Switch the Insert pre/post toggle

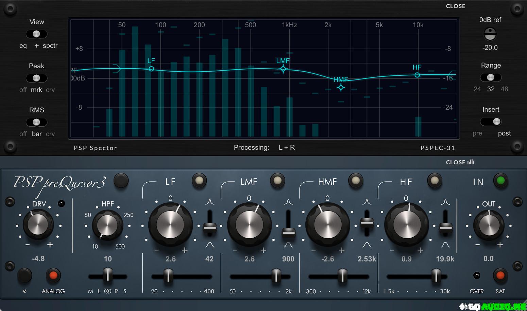[491, 122]
